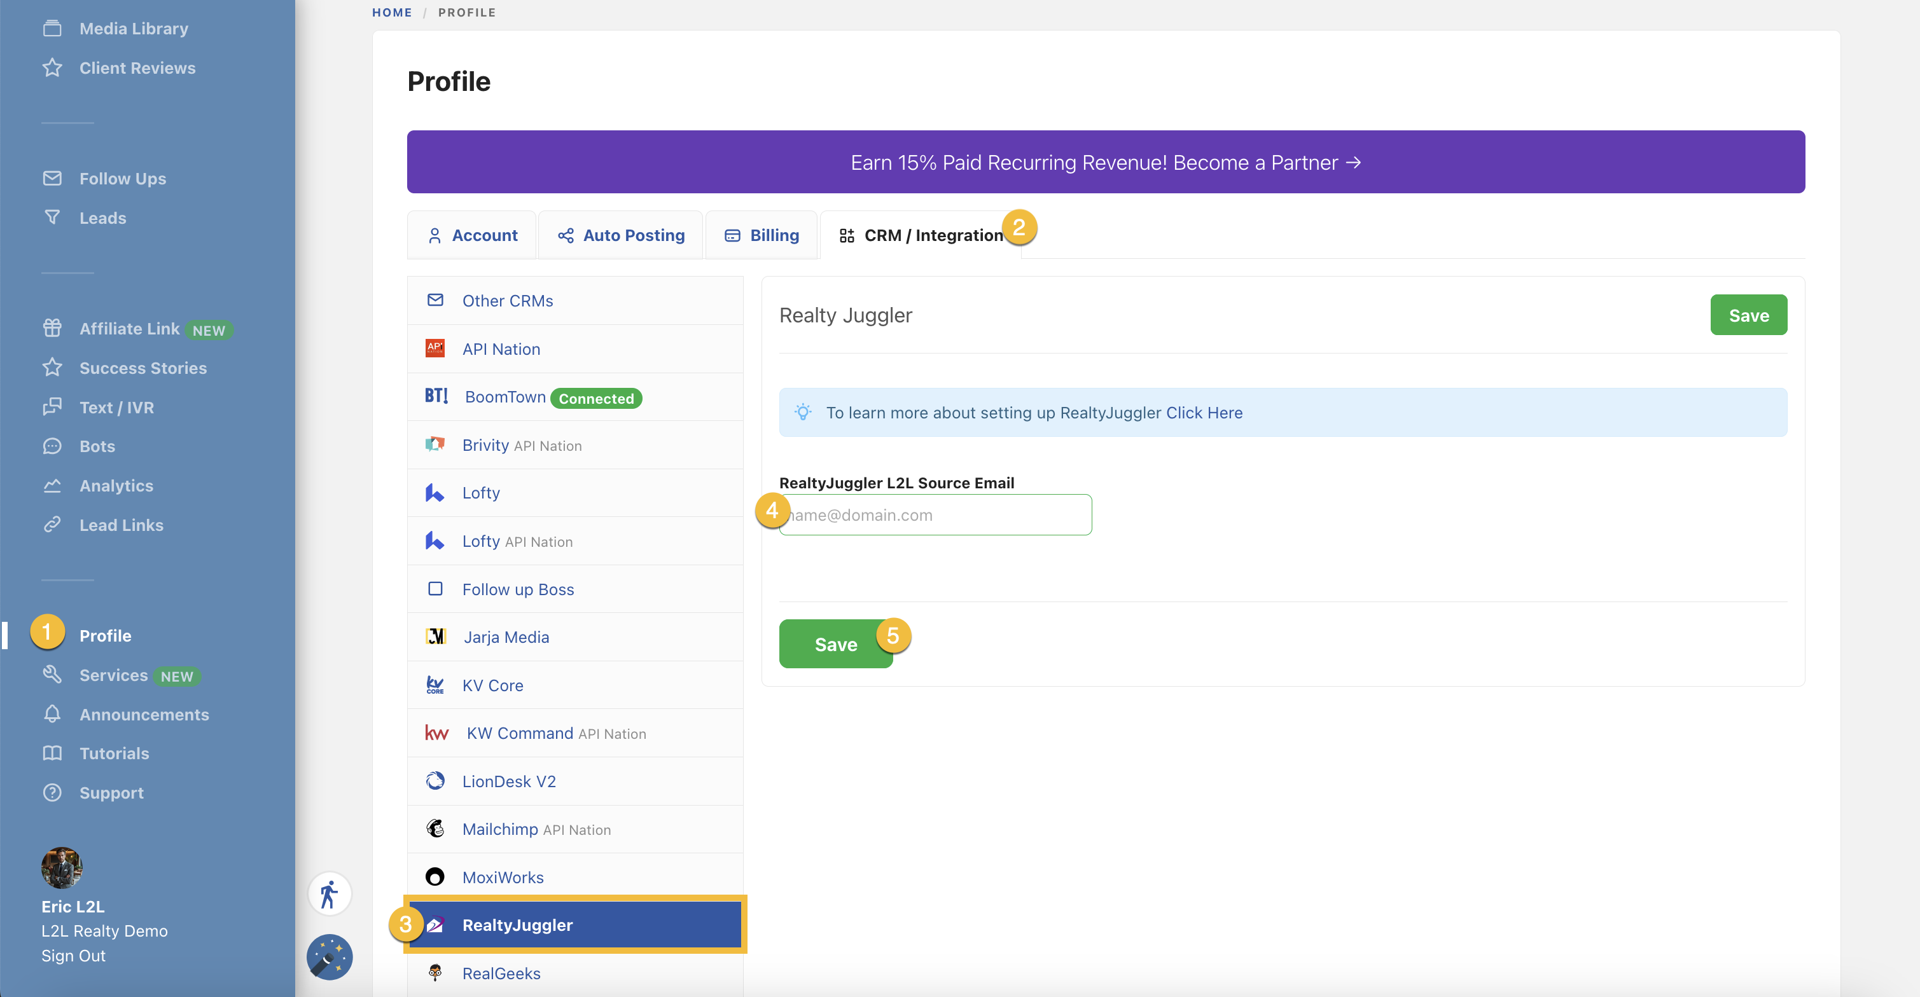Click the Sign Out link
The height and width of the screenshot is (997, 1920).
pyautogui.click(x=73, y=956)
